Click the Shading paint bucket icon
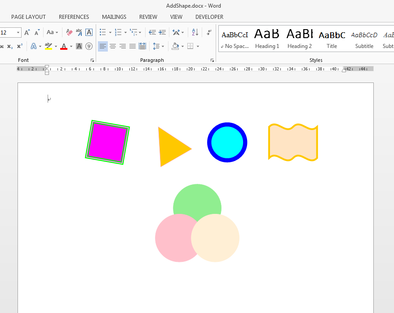 pos(175,46)
